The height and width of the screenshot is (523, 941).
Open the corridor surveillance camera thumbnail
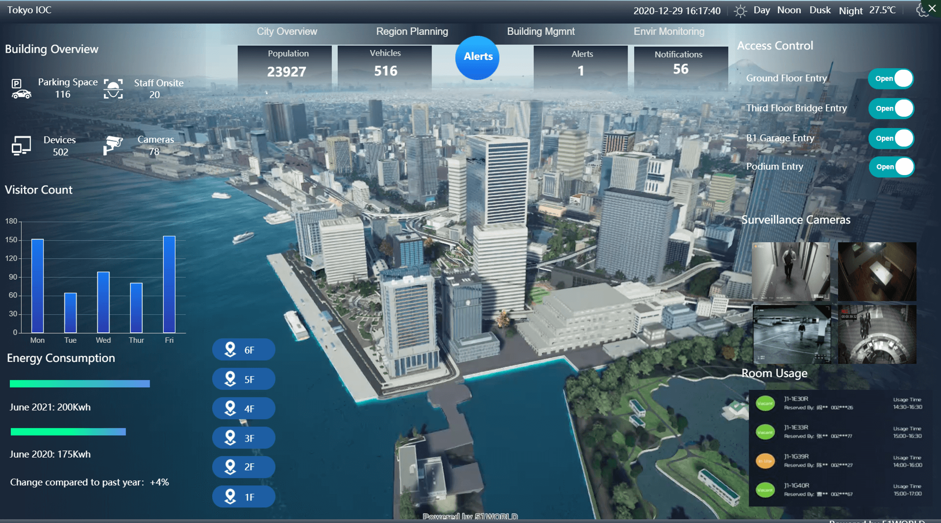pos(791,272)
